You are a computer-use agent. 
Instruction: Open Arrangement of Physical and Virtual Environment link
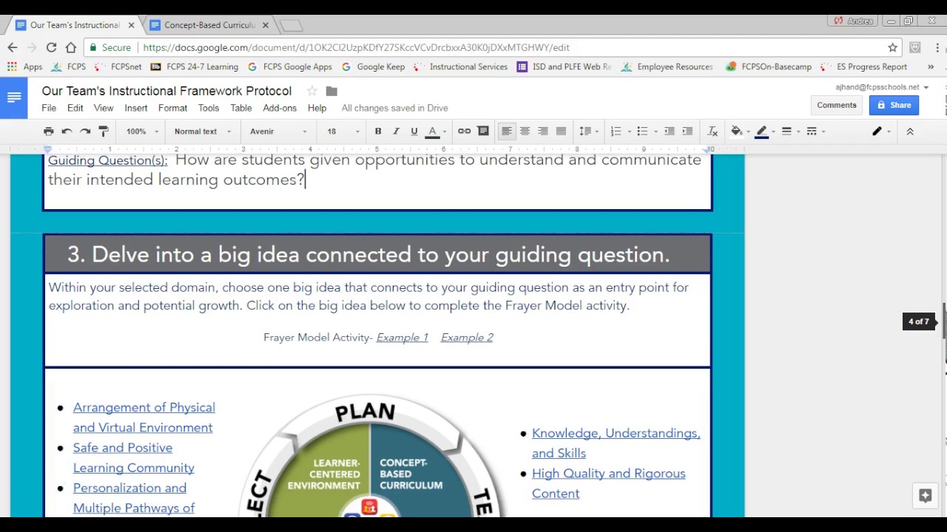point(144,417)
